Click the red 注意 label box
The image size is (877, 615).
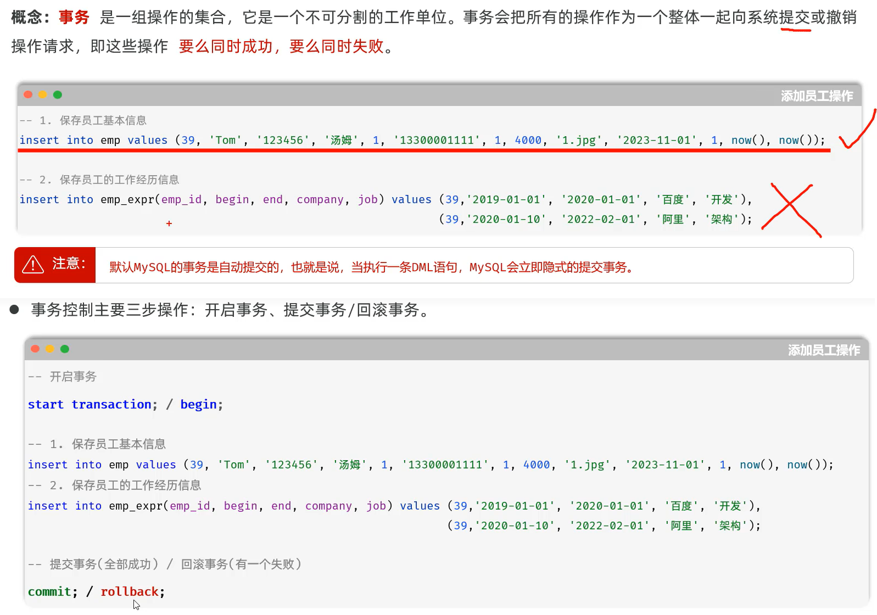point(55,265)
